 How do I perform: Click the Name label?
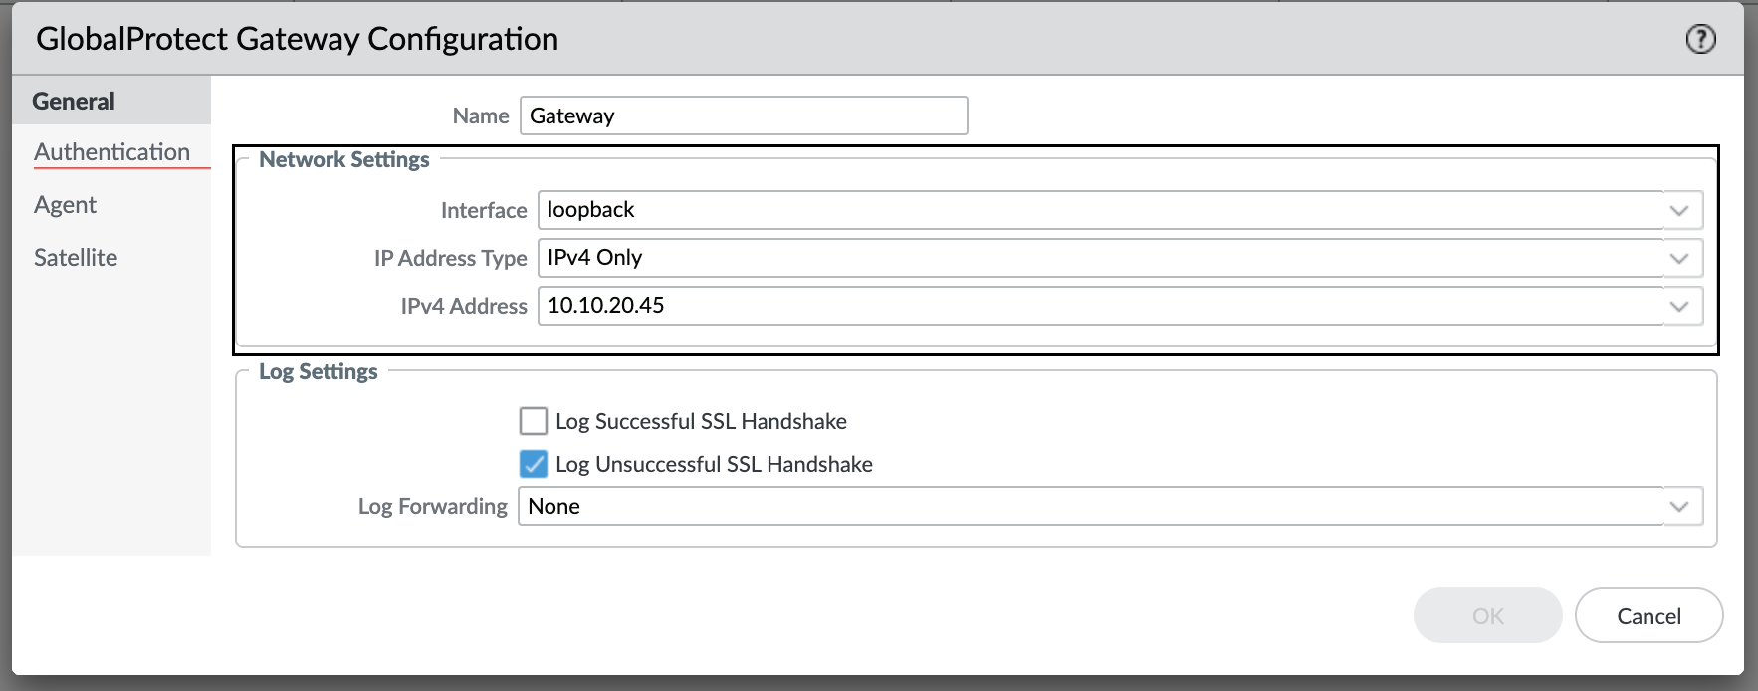[481, 115]
